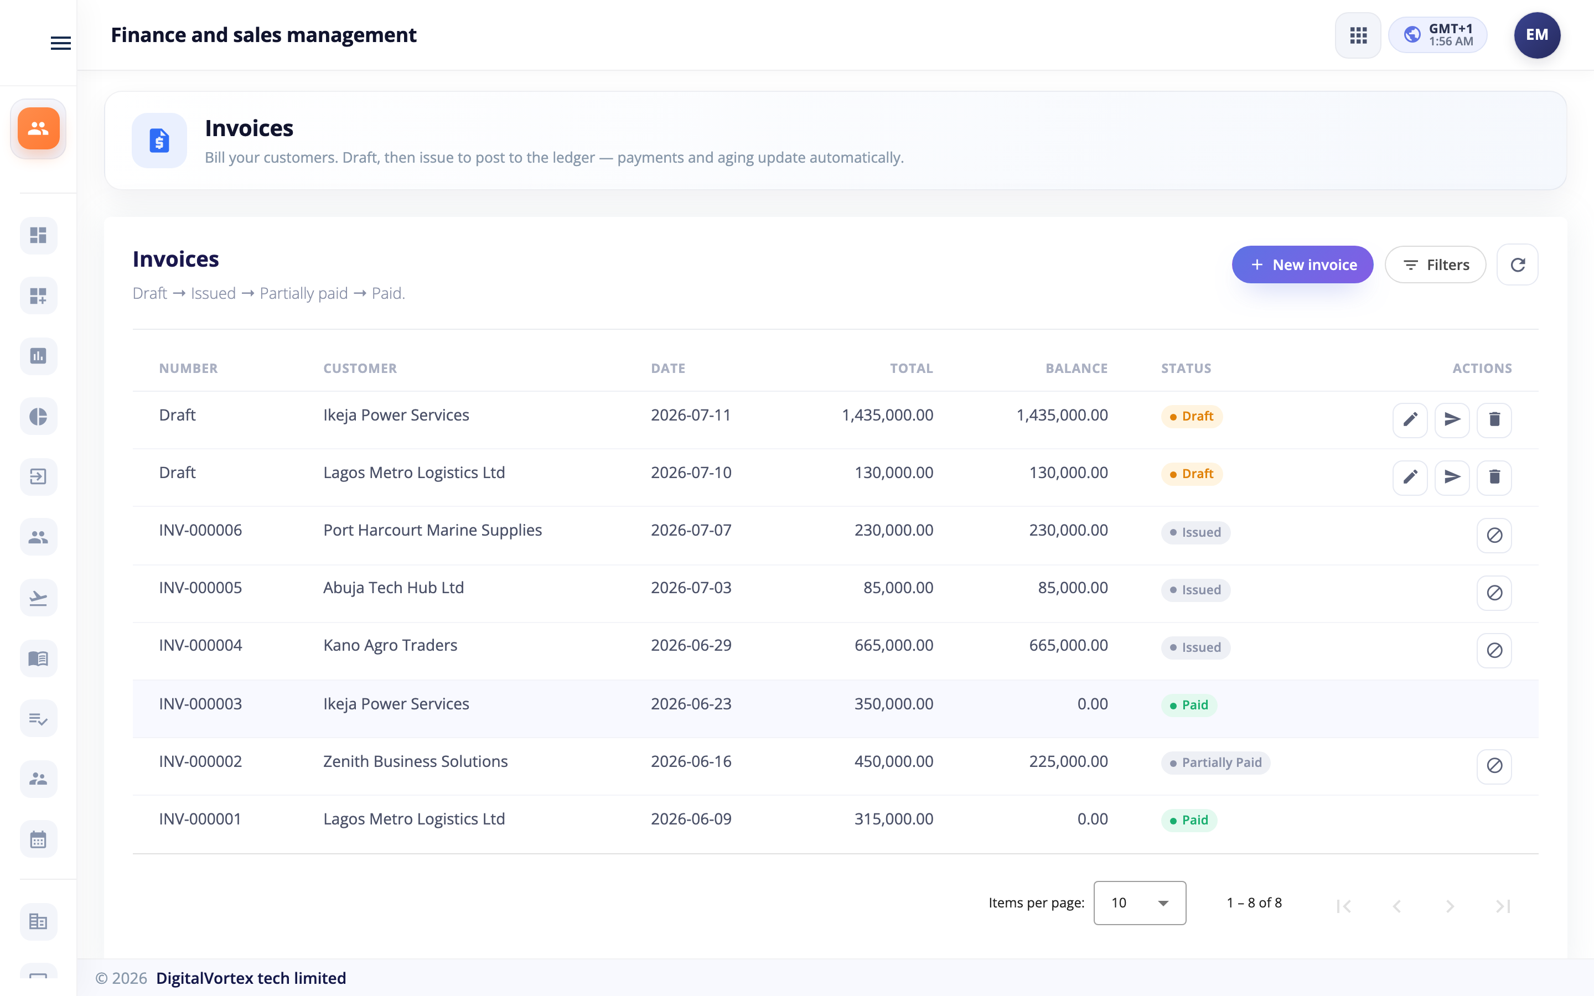
Task: Open the company building sidebar icon
Action: [38, 921]
